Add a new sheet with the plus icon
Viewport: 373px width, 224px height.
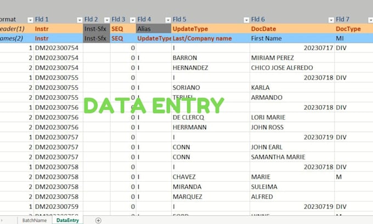98,220
